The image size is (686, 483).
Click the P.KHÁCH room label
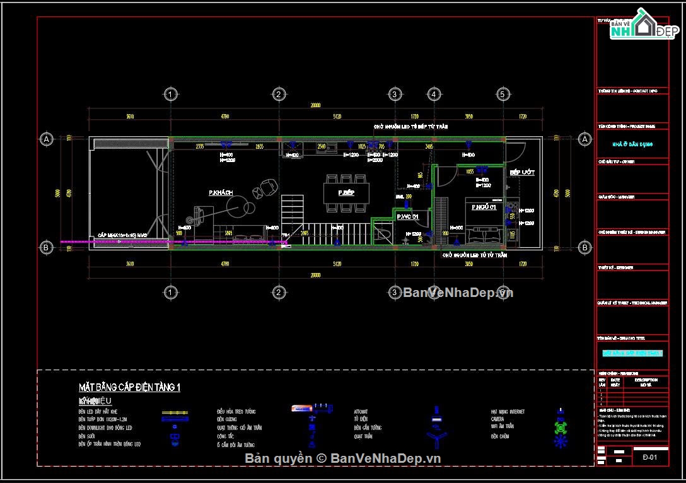click(x=221, y=192)
